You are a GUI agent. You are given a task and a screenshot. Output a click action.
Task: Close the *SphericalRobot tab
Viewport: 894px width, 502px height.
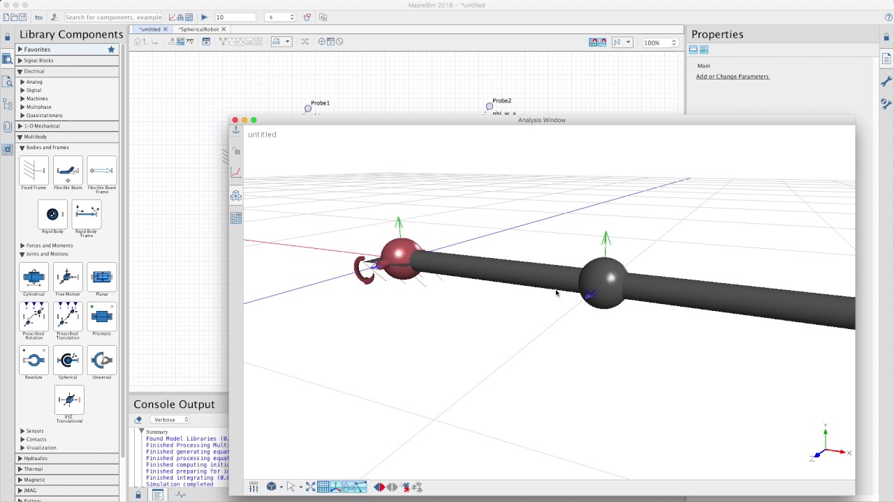click(223, 29)
